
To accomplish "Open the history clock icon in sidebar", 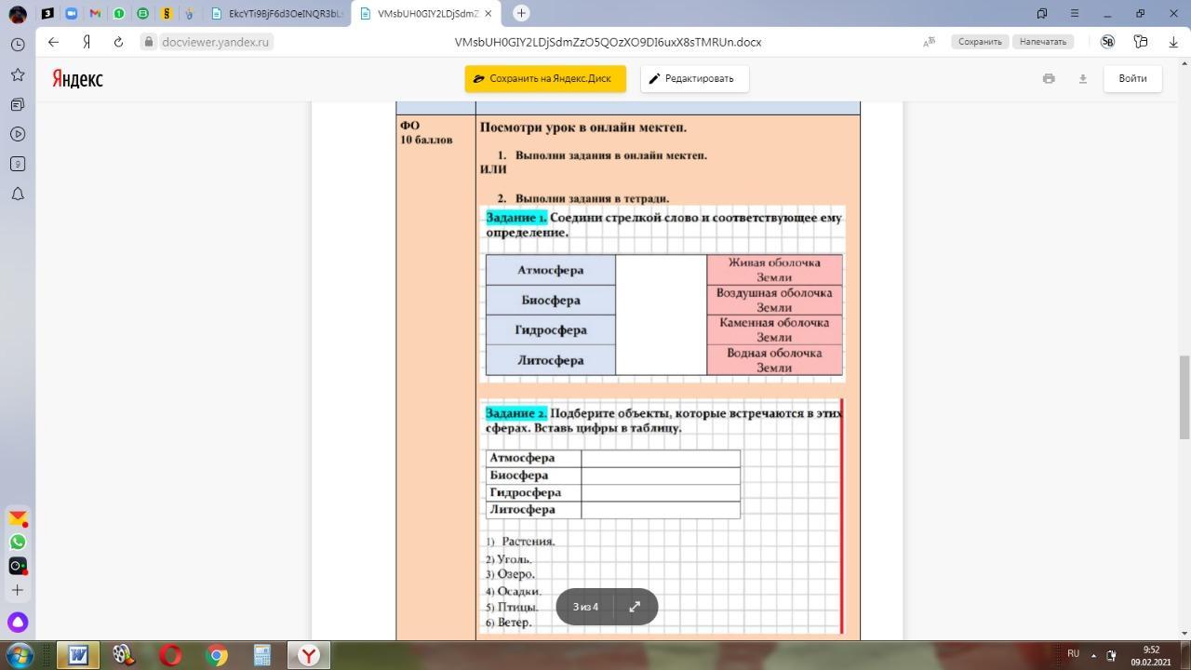I will (x=18, y=45).
